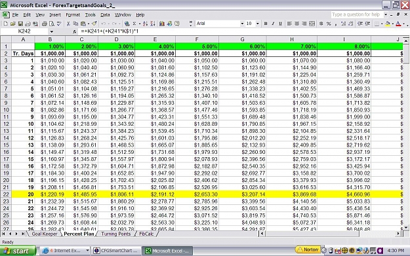The image size is (410, 256).
Task: Select row header 22
Action: coord(6,194)
